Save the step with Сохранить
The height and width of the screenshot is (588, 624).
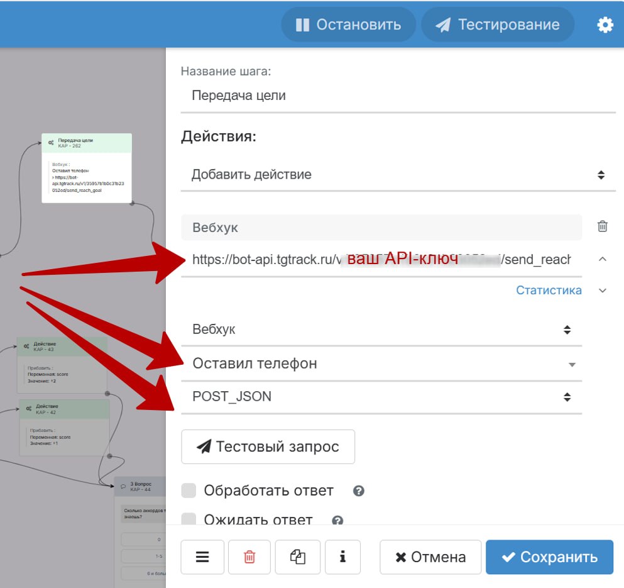click(550, 557)
